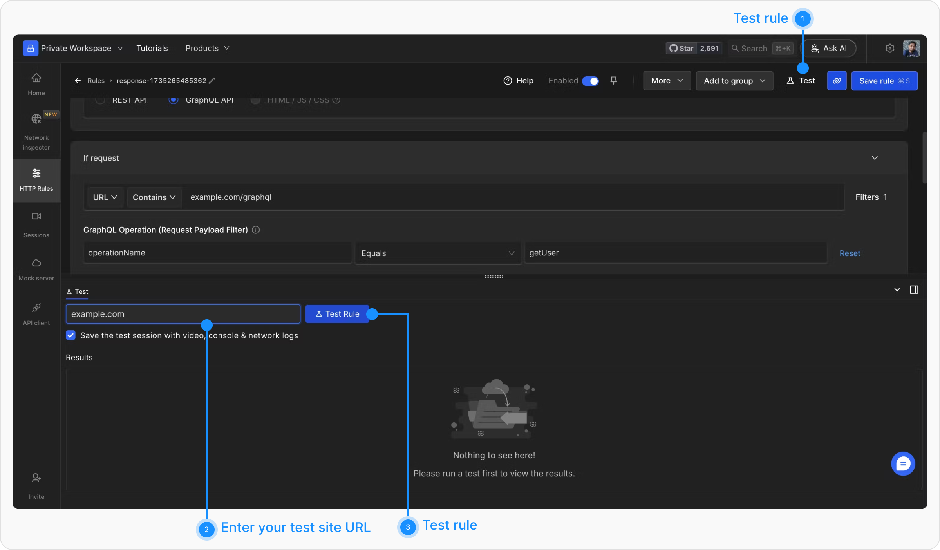The image size is (940, 550).
Task: Open the More dropdown menu
Action: (x=667, y=81)
